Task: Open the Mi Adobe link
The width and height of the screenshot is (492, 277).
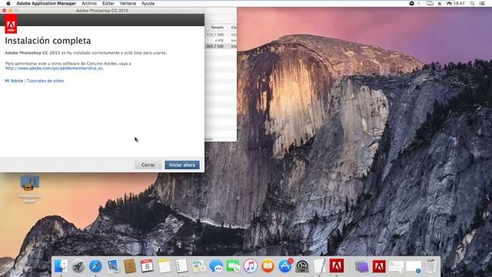Action: click(14, 81)
